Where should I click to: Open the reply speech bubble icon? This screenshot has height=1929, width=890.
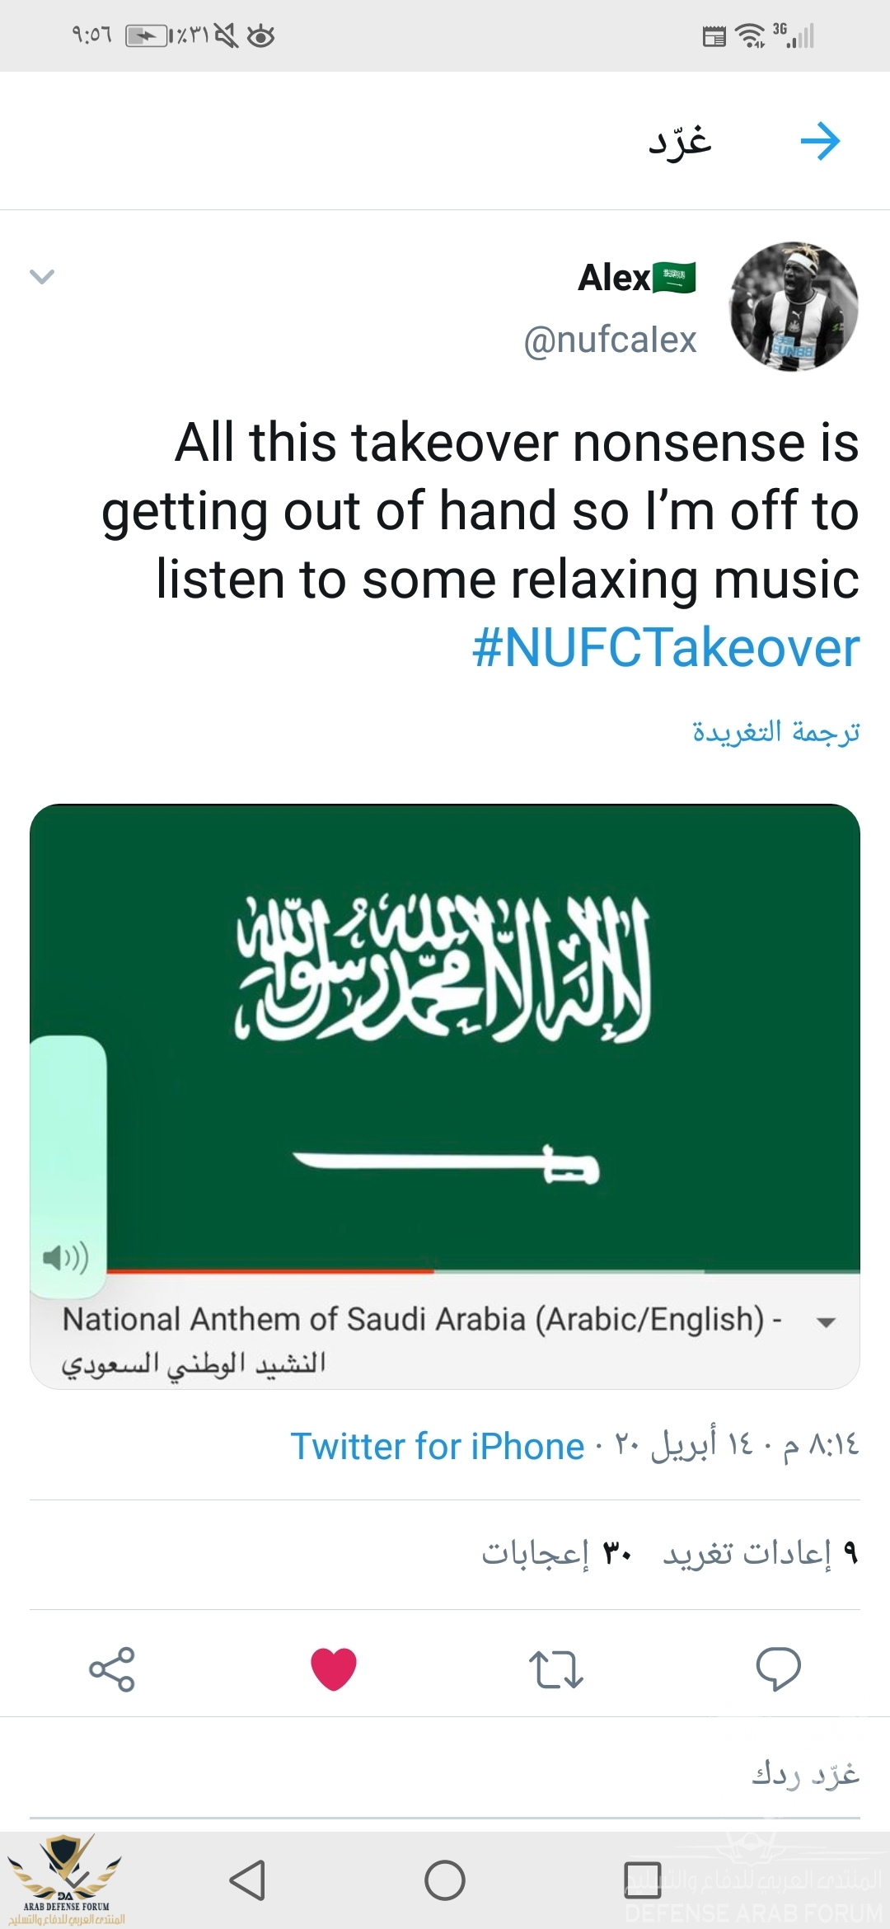[x=778, y=1669]
